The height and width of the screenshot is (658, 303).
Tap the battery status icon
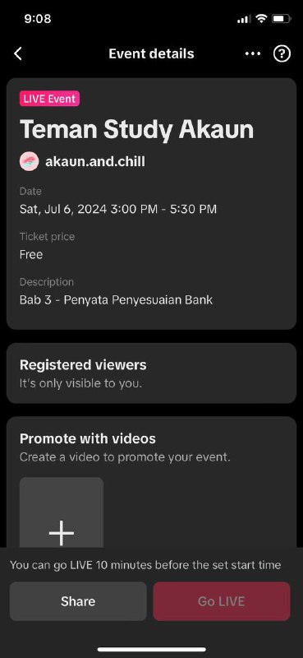pyautogui.click(x=281, y=19)
